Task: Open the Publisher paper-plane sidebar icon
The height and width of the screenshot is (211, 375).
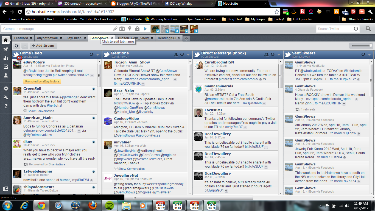Action: coord(6,49)
